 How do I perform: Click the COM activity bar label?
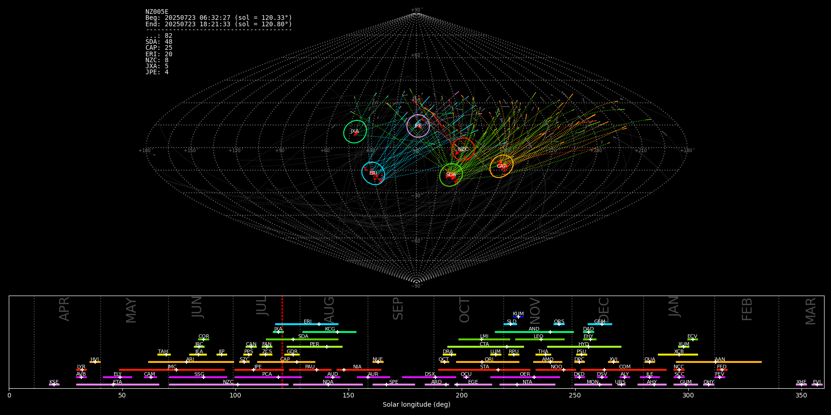click(x=625, y=367)
